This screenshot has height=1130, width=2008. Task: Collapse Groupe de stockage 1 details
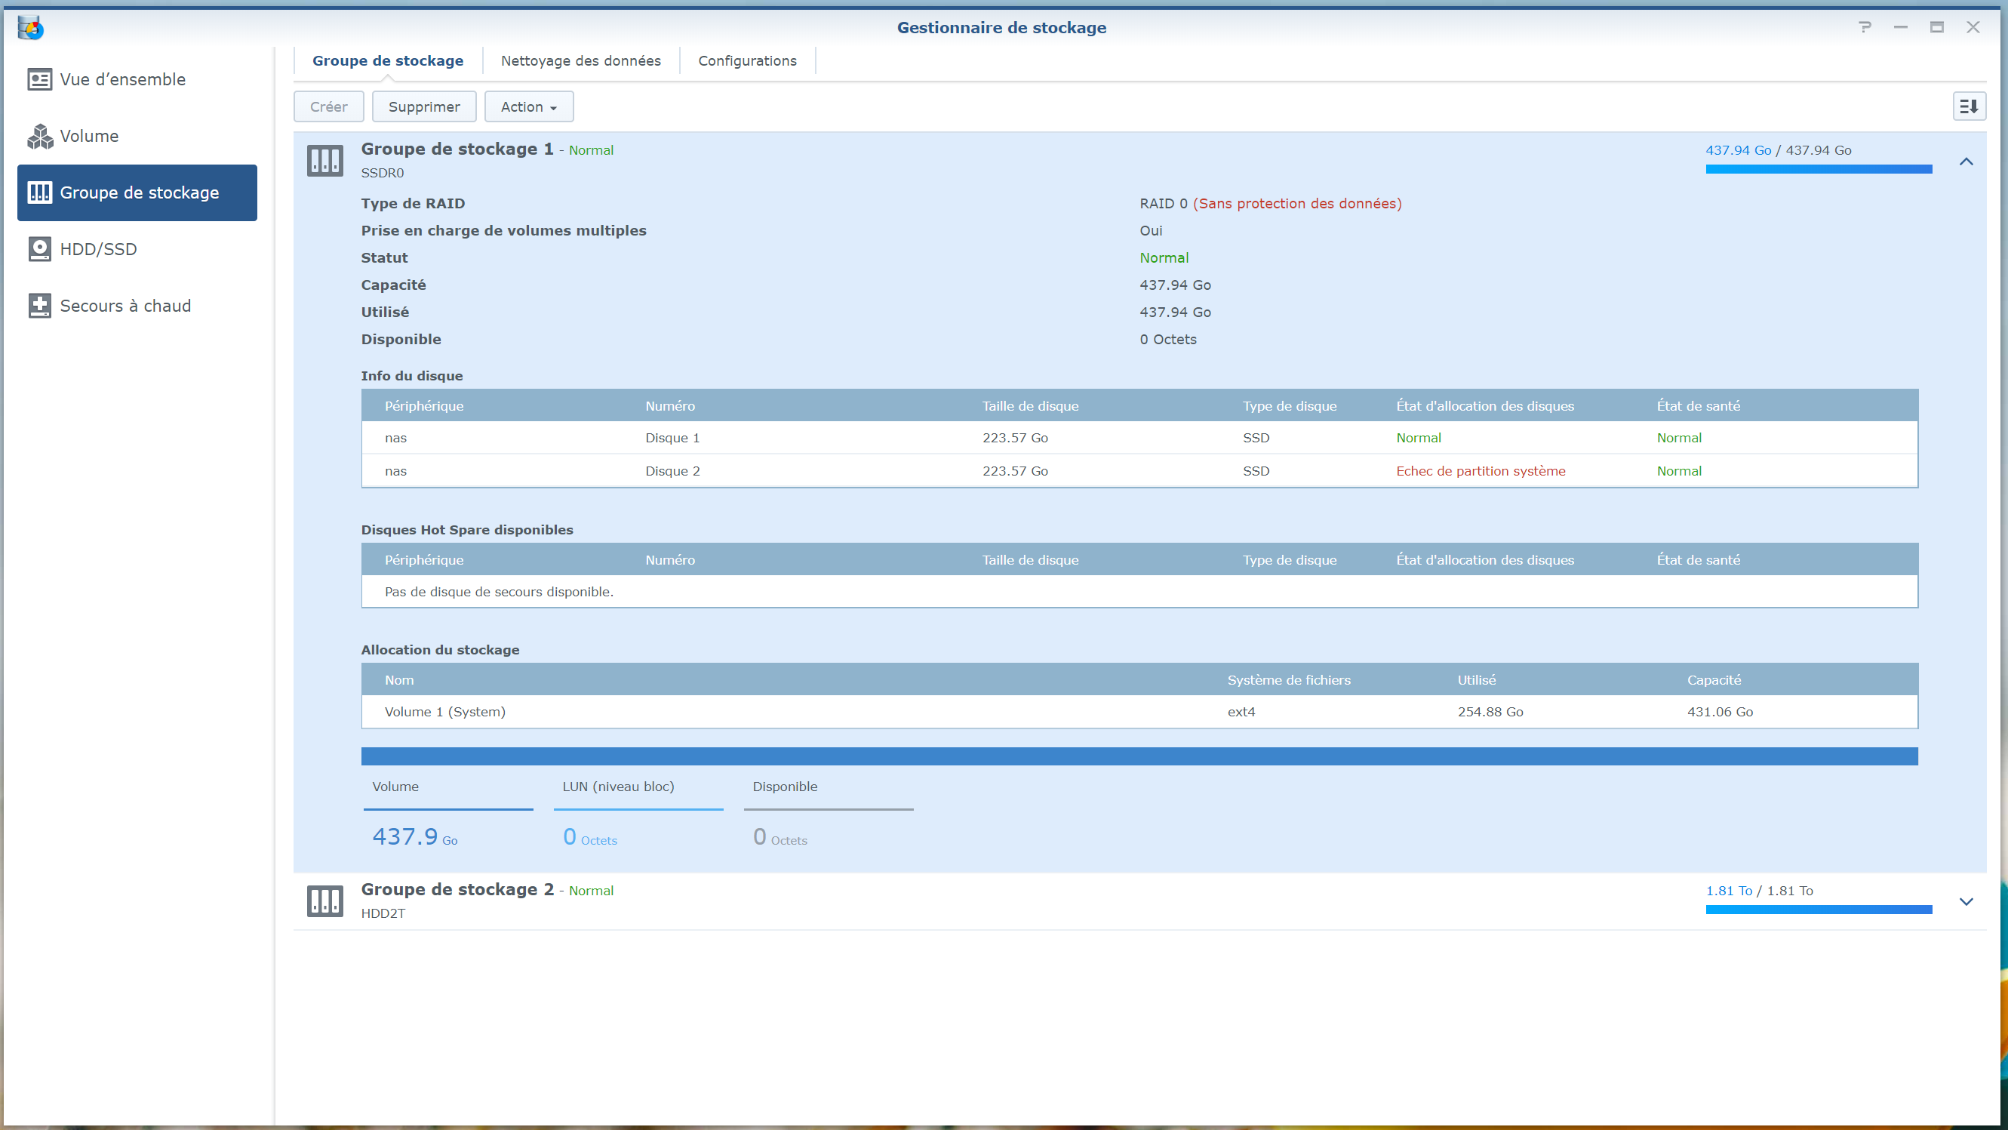coord(1966,162)
